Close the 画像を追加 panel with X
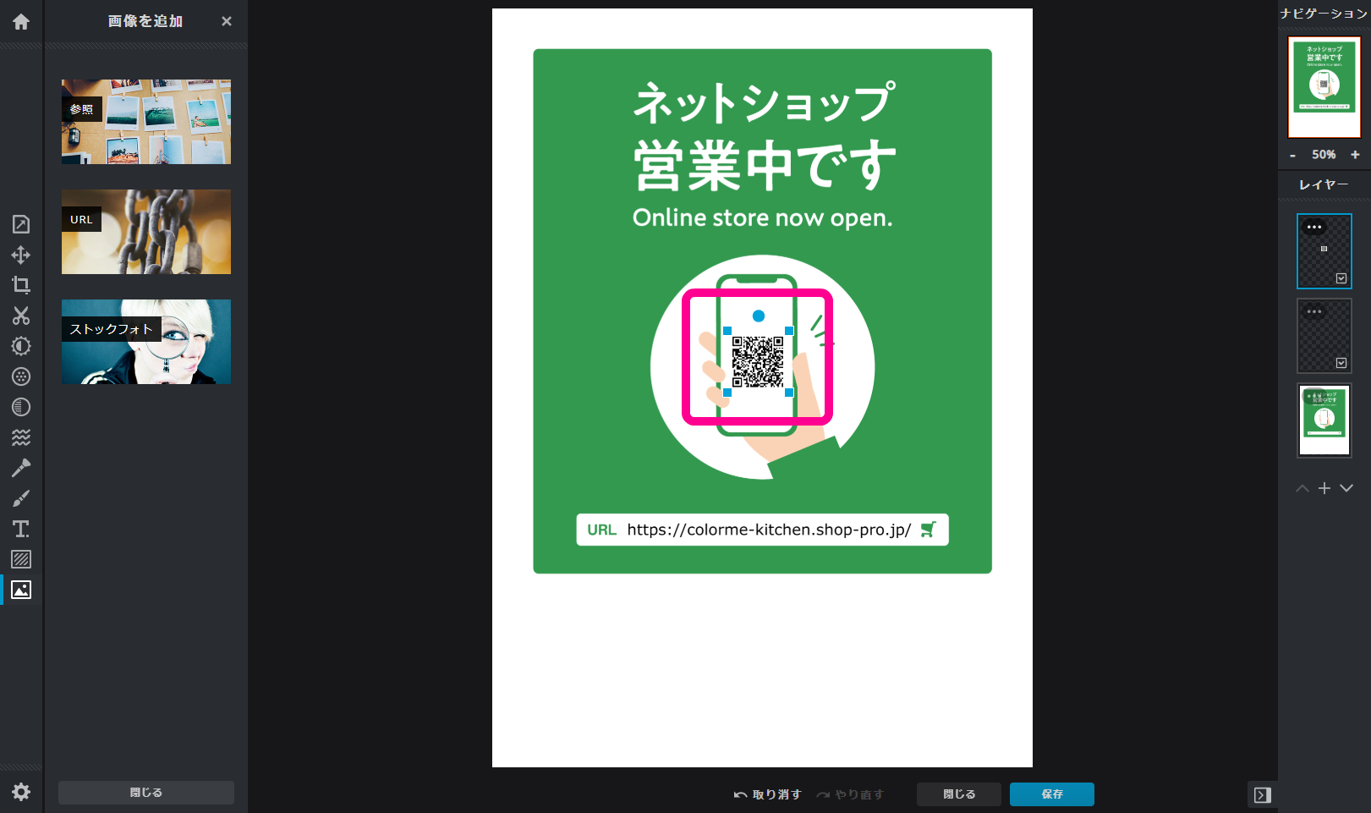This screenshot has width=1371, height=813. [227, 21]
